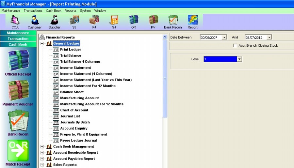
Task: Open the start date dropdown arrow
Action: click(224, 37)
